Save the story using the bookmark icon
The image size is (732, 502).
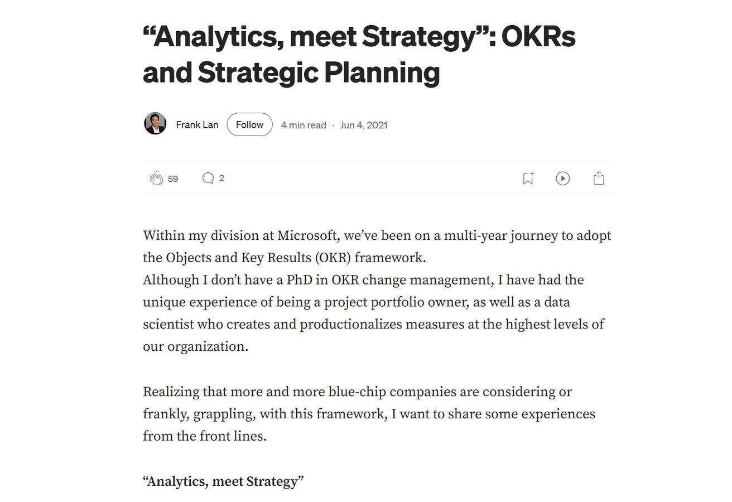click(x=528, y=178)
